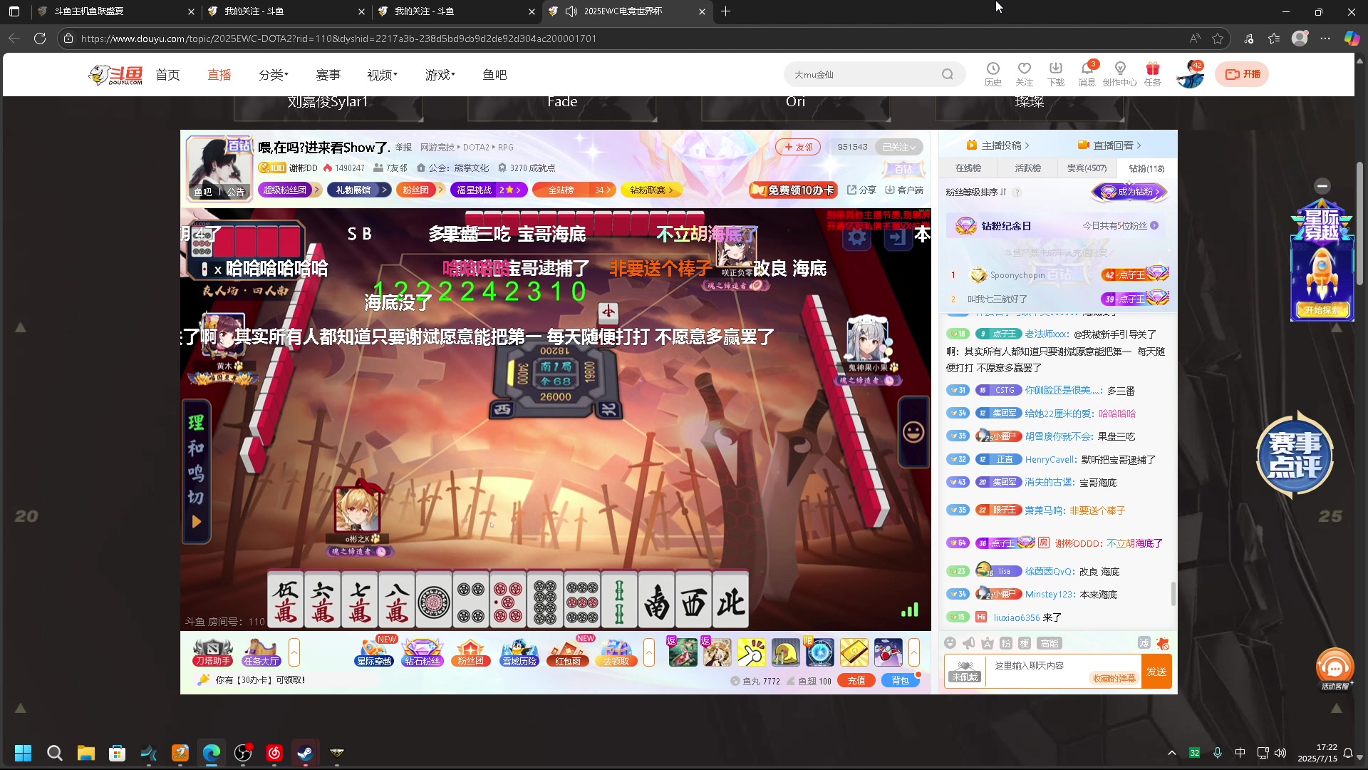The image size is (1368, 770).
Task: Click the 滤 chat filter icon
Action: [1144, 643]
